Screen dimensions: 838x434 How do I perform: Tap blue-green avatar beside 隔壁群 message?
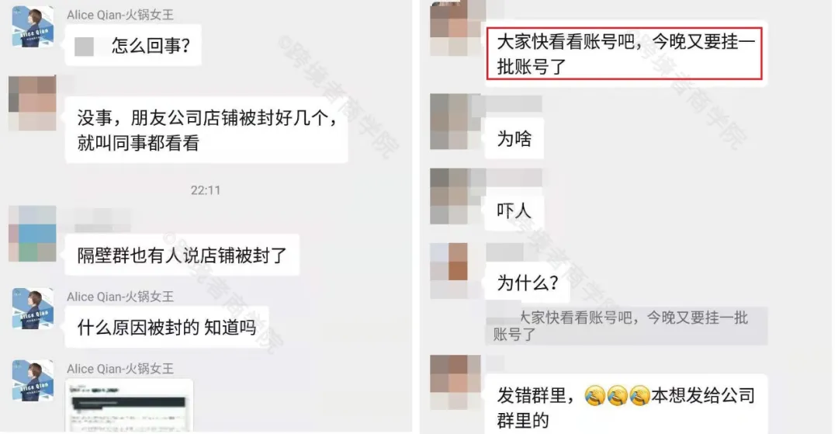pyautogui.click(x=32, y=234)
